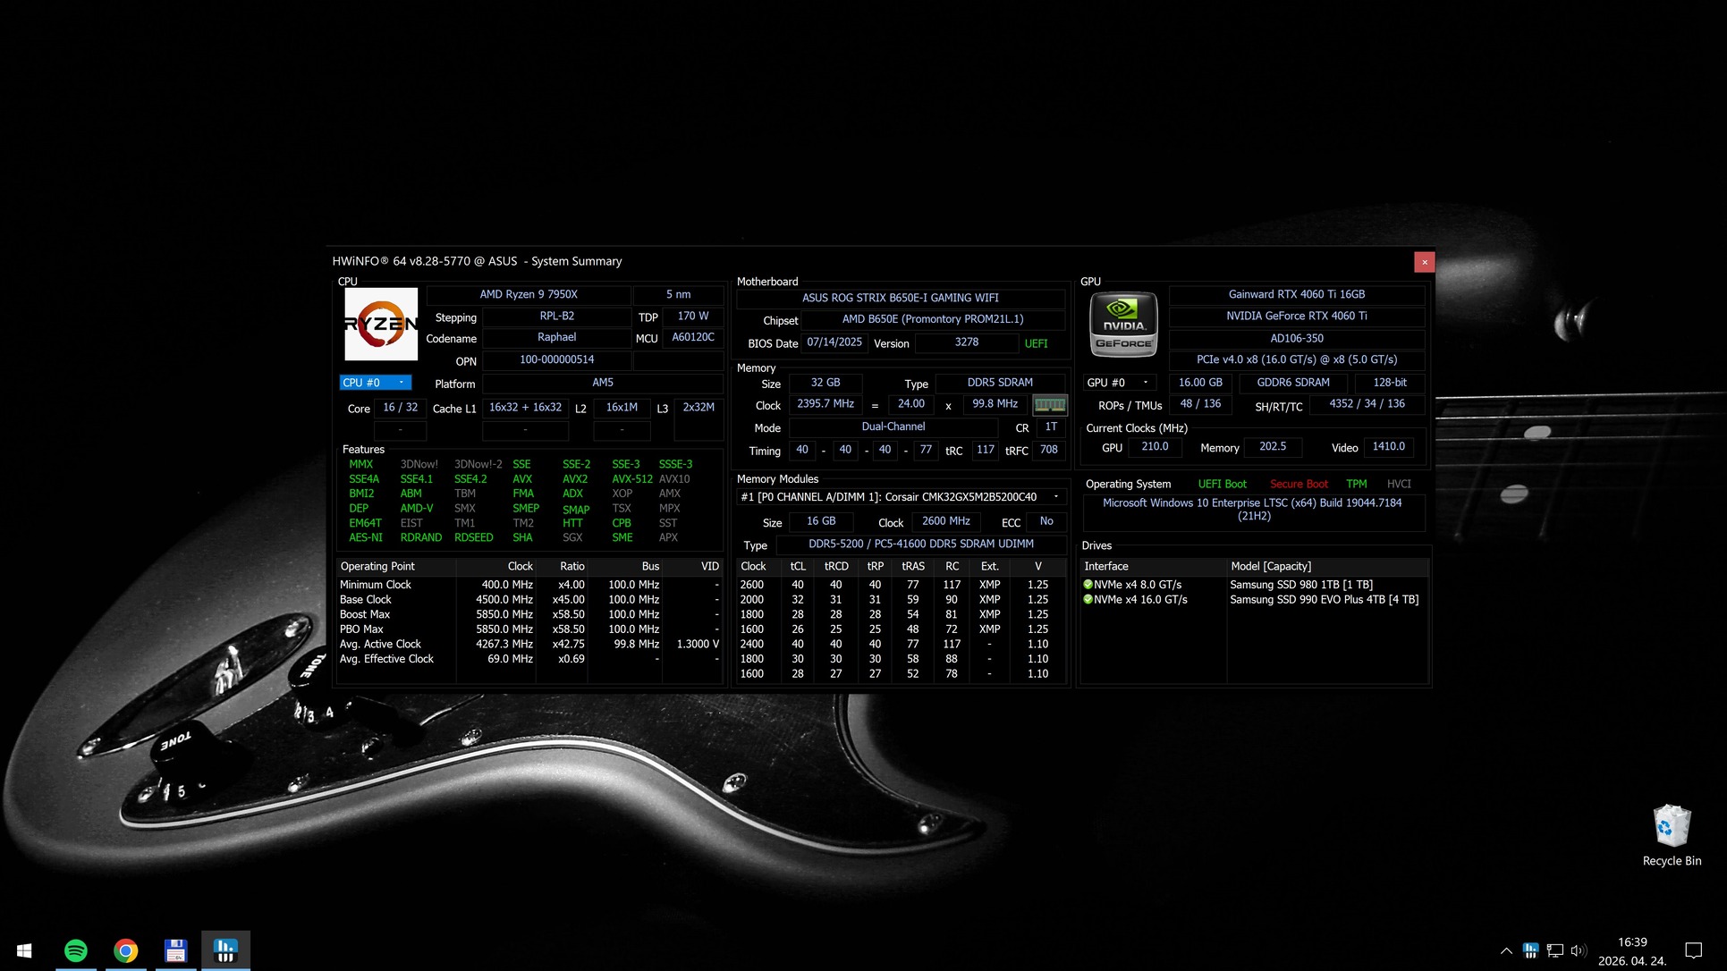The image size is (1727, 971).
Task: Open the volume speaker tray icon
Action: tap(1579, 950)
